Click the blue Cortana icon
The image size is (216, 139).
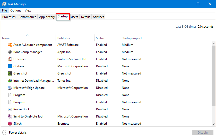(10, 66)
